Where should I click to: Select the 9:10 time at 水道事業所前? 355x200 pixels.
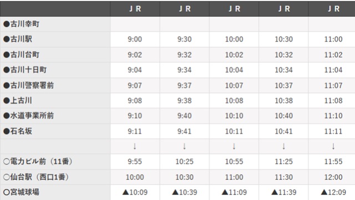[135, 116]
